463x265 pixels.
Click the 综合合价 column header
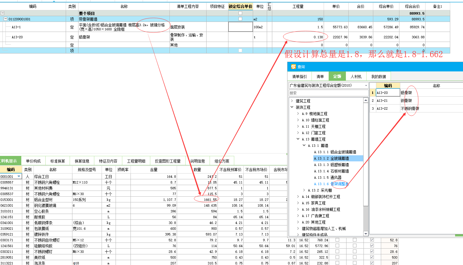[412, 6]
